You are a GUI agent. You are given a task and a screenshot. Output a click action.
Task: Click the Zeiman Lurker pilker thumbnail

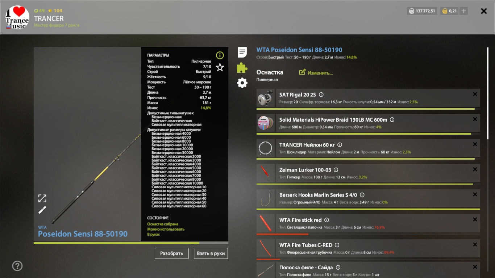pos(266,173)
